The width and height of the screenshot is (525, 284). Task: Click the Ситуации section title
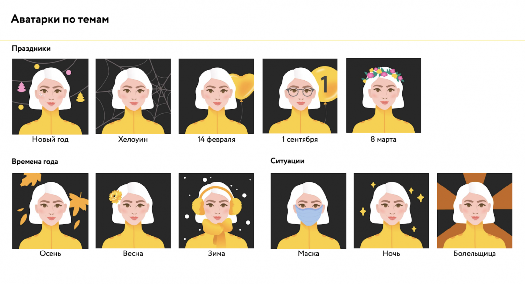coord(287,161)
